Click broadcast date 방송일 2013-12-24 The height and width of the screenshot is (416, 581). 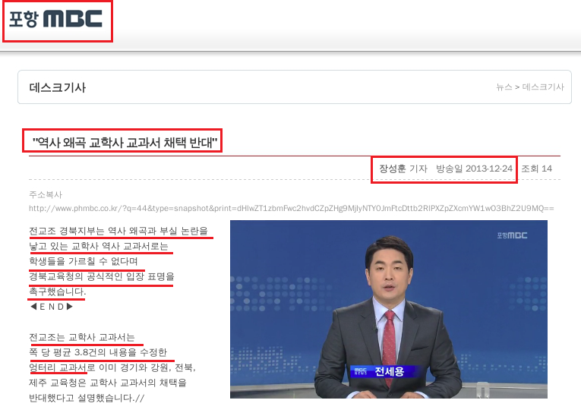(x=474, y=169)
